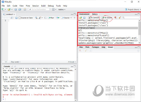The width and height of the screenshot is (141, 102).
Task: Maximize the source editor pane
Action: [x=75, y=14]
